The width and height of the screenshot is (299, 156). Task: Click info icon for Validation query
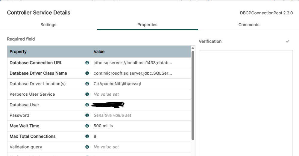[x=87, y=147]
